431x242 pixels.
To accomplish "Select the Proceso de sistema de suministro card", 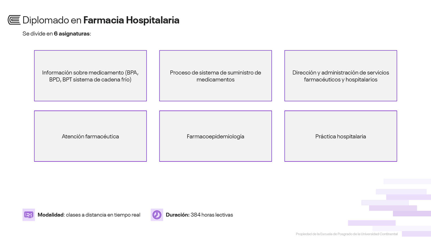I will pos(215,76).
